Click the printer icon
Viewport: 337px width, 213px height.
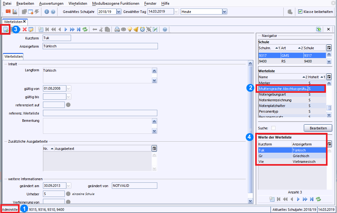[117, 29]
